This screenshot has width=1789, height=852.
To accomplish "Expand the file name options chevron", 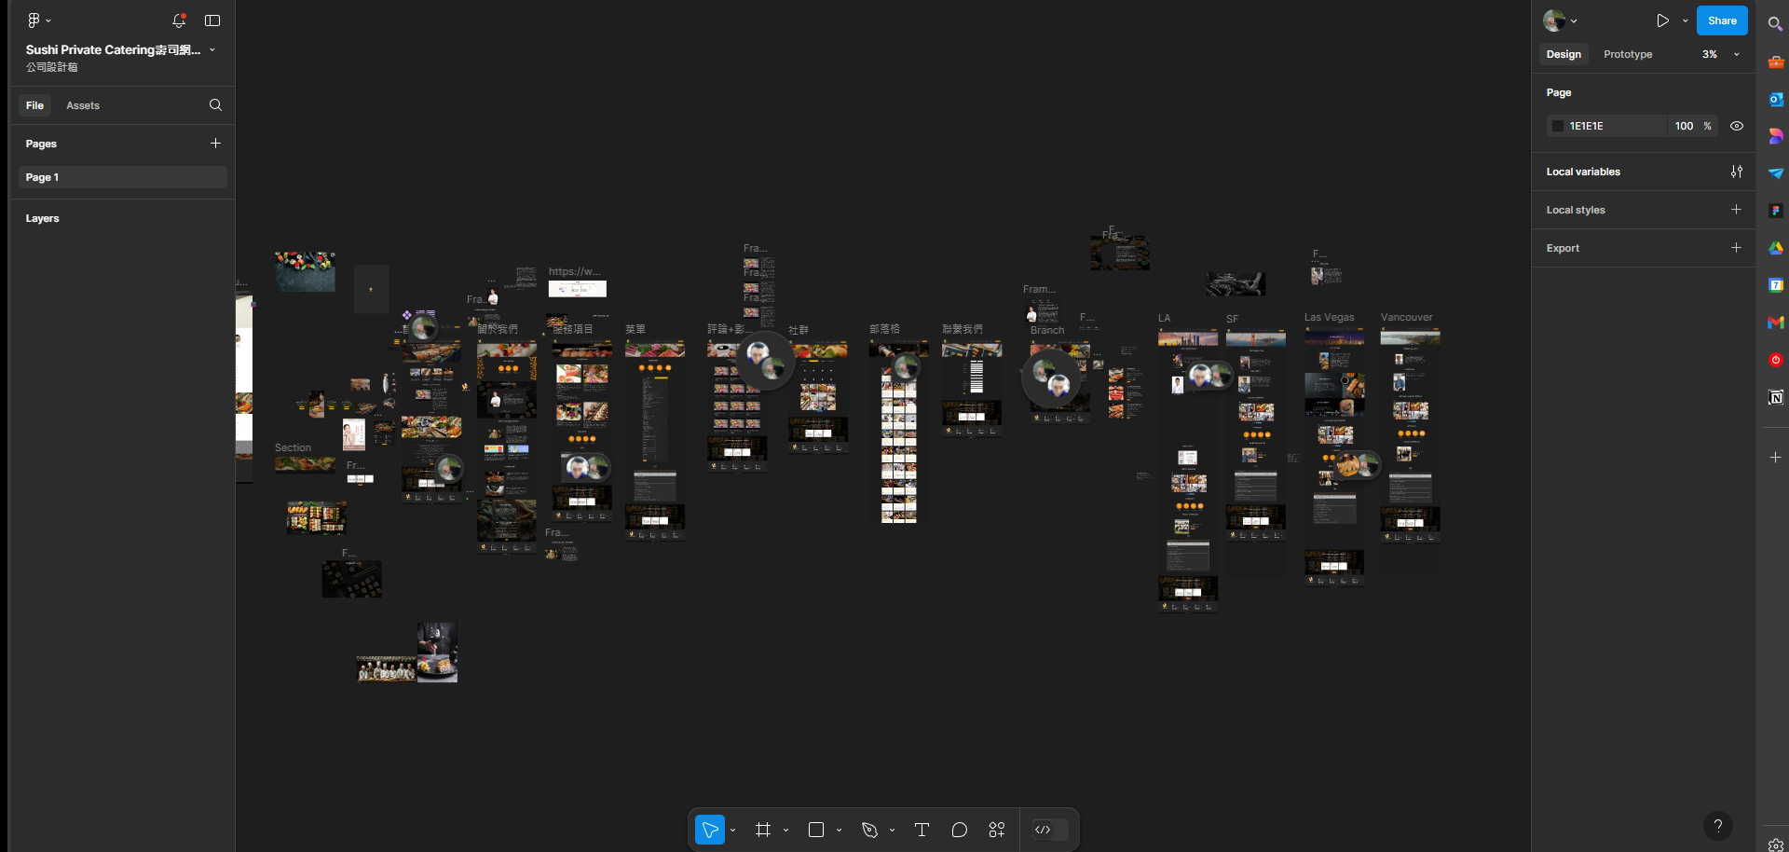I will (212, 50).
